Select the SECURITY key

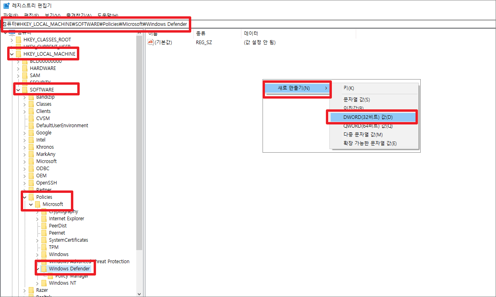[40, 83]
